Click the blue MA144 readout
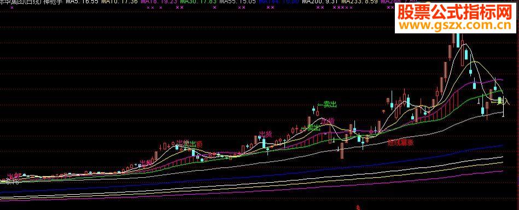Image resolution: width=519 pixels, height=210 pixels. [279, 2]
